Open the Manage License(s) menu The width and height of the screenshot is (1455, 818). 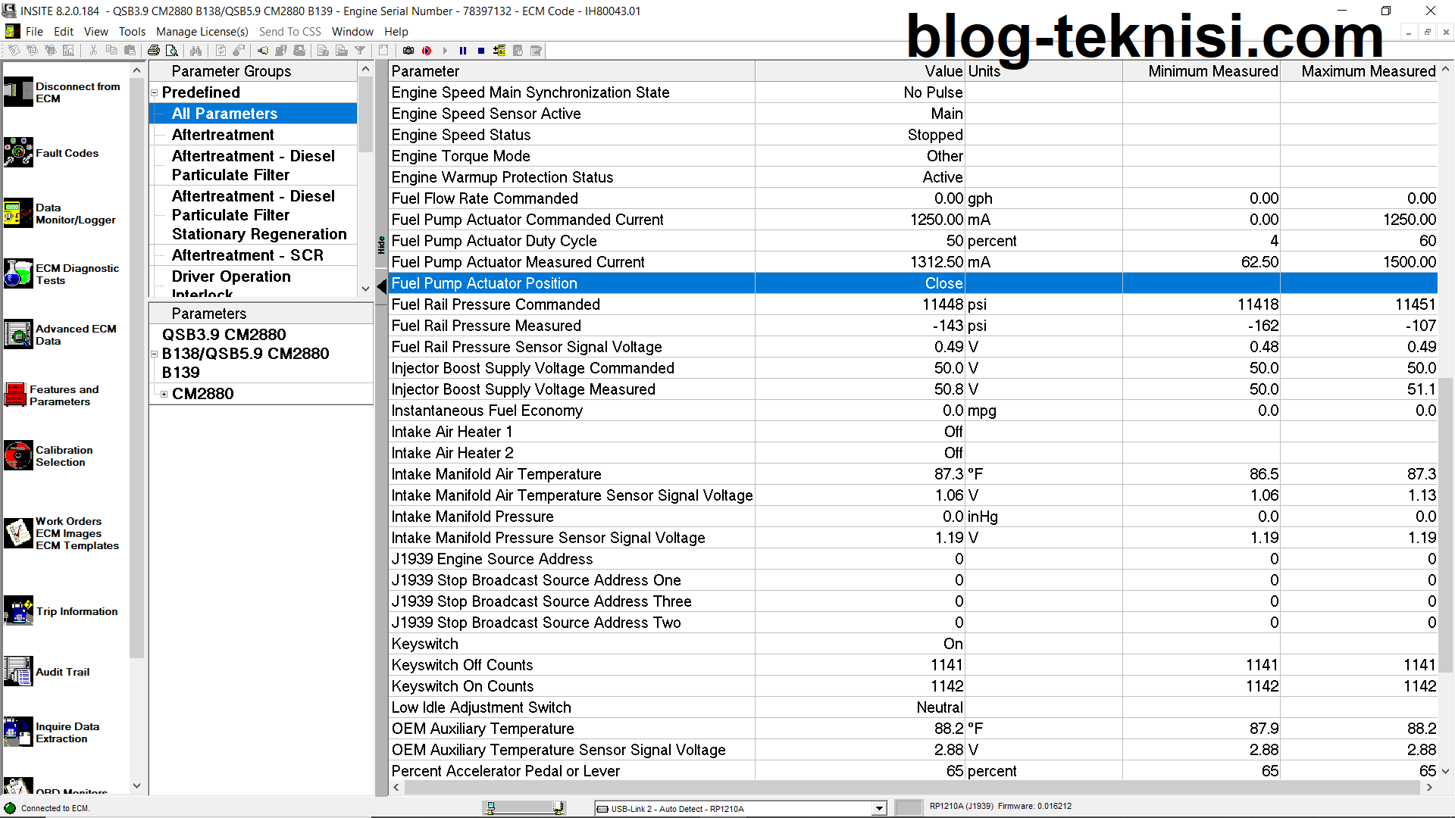coord(202,32)
